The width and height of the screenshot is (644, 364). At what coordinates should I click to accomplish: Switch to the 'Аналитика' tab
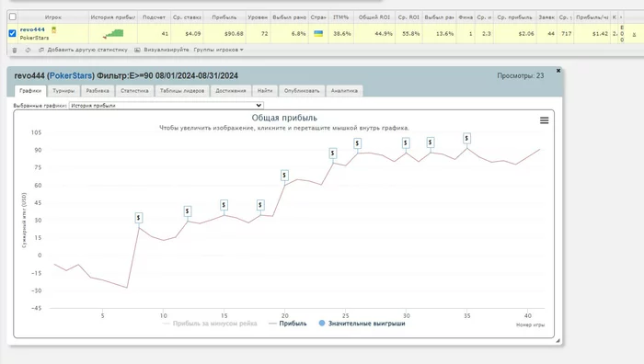(x=344, y=91)
